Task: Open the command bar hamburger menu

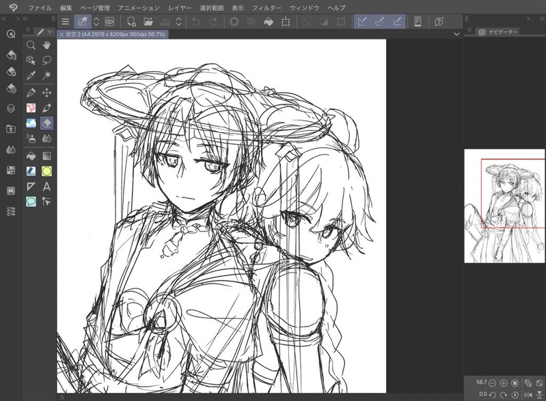Action: [65, 22]
